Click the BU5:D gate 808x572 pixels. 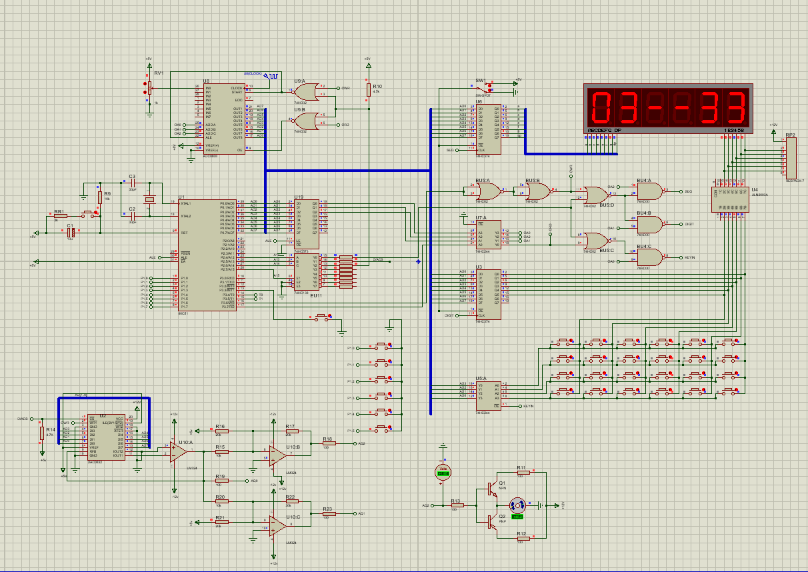click(597, 195)
